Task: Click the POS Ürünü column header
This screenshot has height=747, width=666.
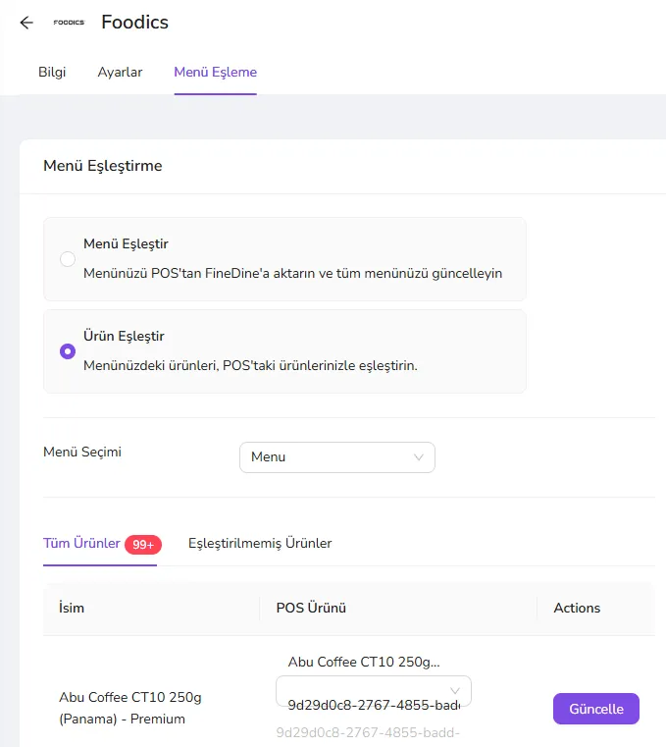Action: pyautogui.click(x=311, y=608)
